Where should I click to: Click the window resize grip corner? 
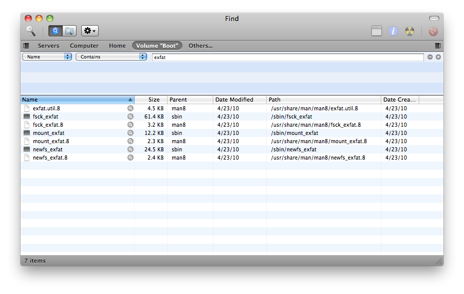439,261
